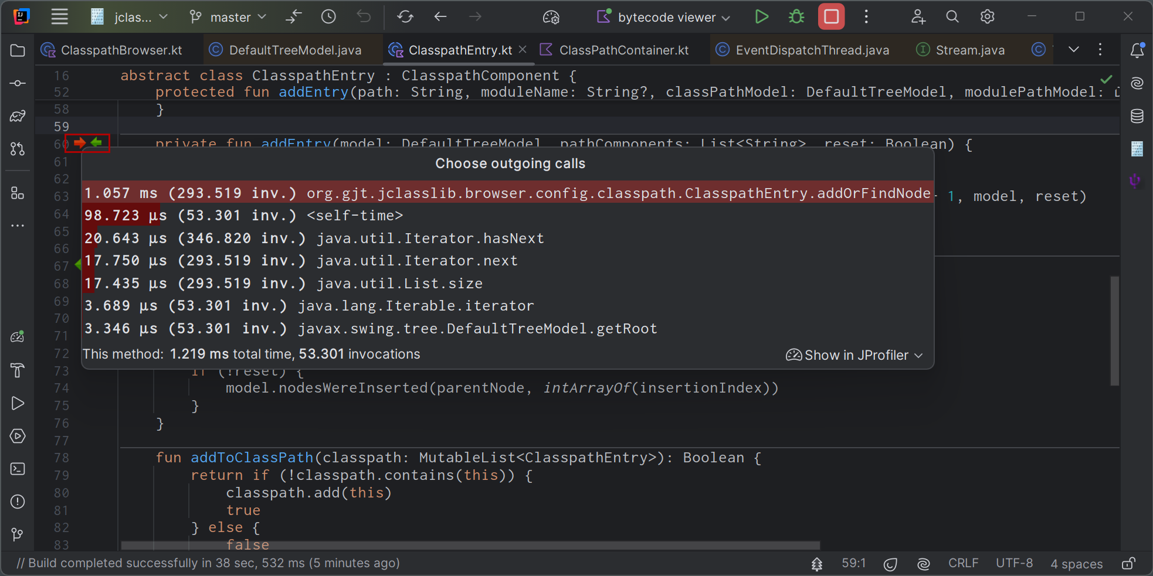This screenshot has height=576, width=1153.
Task: Select java.util.Iterator.hasNext call entry
Action: (x=508, y=238)
